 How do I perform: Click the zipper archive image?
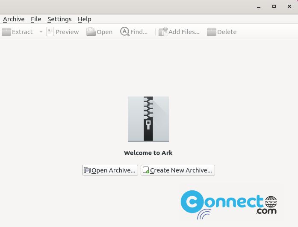click(x=148, y=119)
